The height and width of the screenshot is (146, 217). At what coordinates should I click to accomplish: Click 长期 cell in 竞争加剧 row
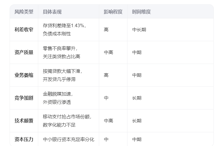tap(137, 98)
